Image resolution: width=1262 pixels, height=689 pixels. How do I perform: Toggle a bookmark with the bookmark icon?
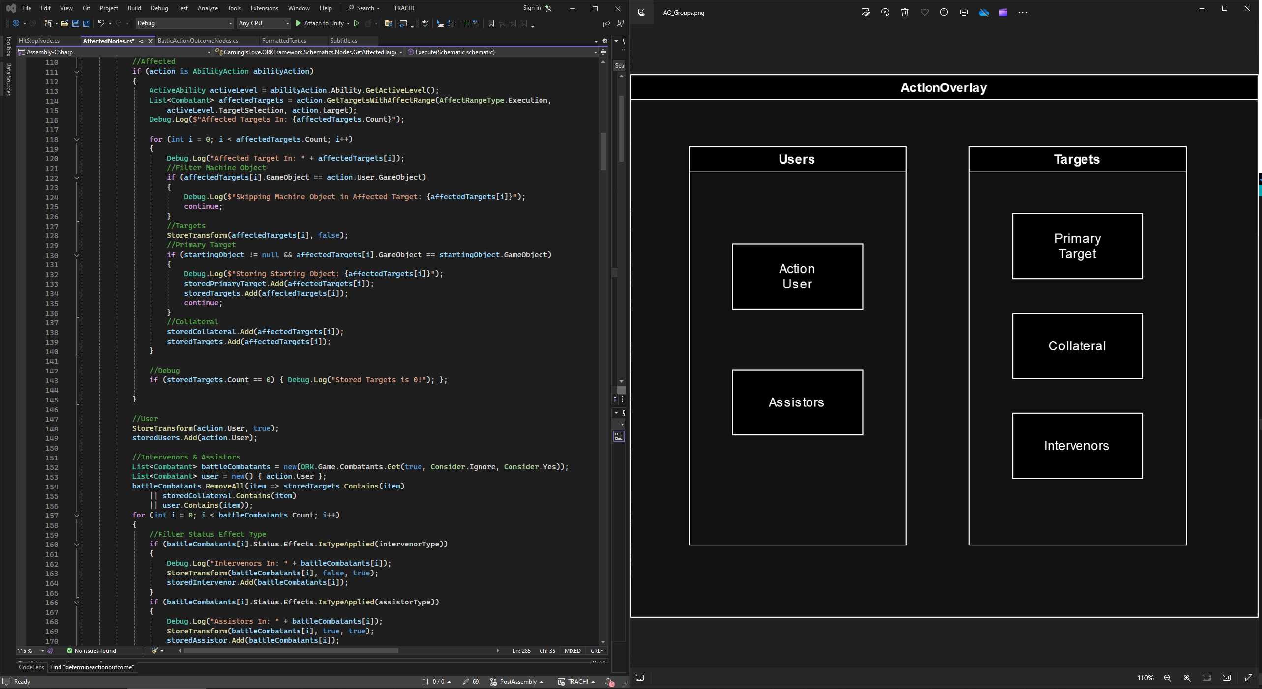pos(491,23)
